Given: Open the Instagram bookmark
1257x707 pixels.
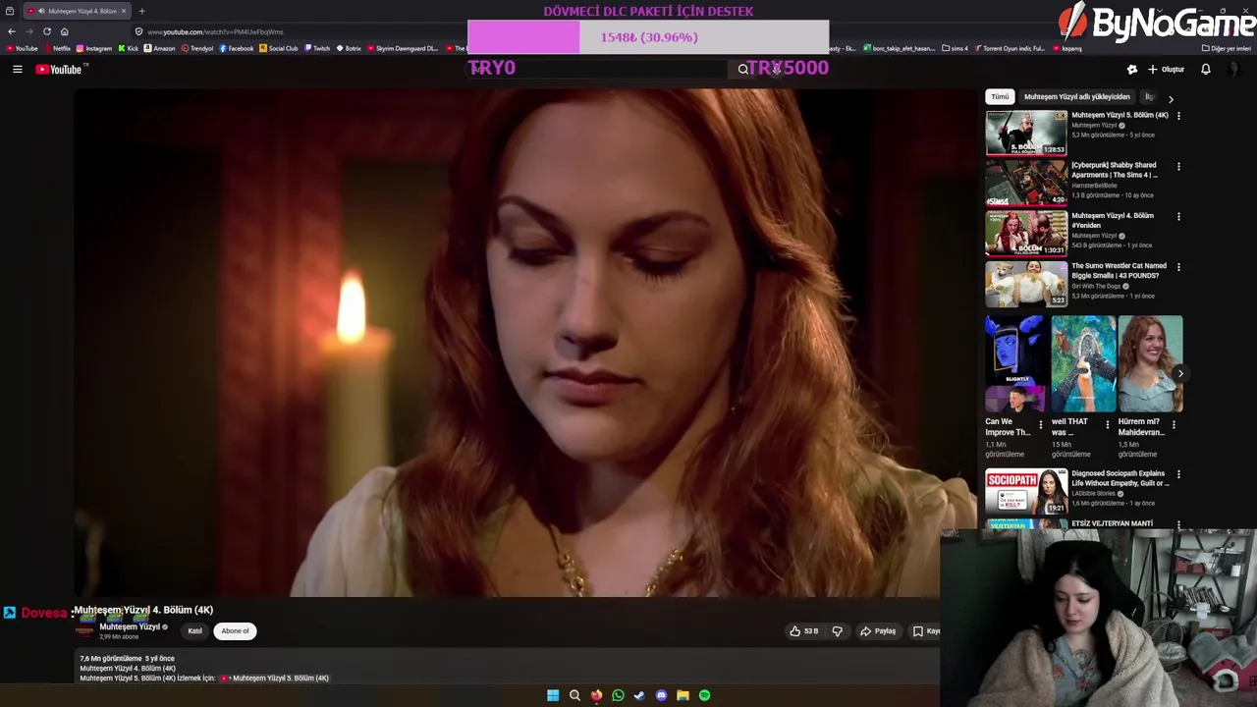Looking at the screenshot, I should click(x=94, y=48).
